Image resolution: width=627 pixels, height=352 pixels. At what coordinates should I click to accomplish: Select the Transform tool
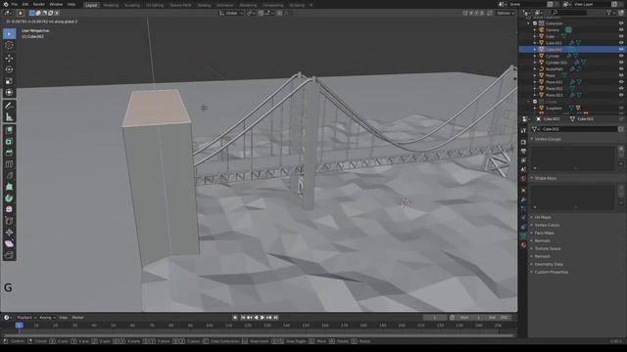click(9, 93)
